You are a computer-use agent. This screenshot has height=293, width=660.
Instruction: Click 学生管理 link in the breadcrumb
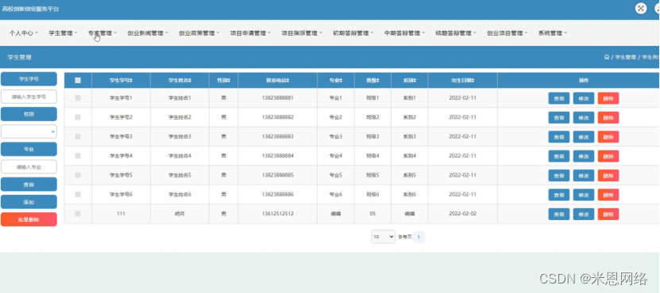pos(626,57)
